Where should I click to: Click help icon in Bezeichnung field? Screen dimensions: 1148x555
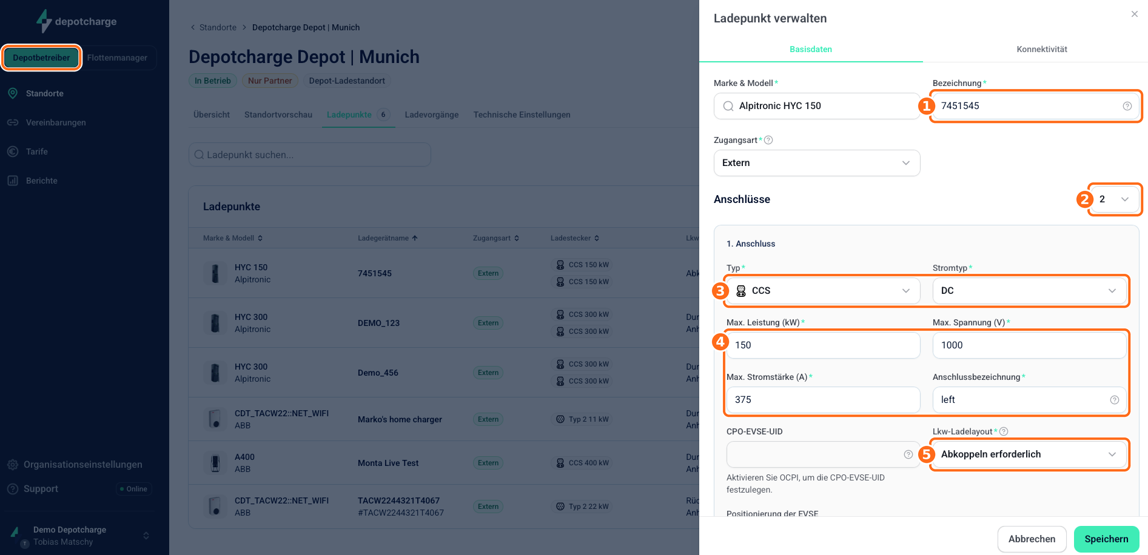[x=1127, y=106]
